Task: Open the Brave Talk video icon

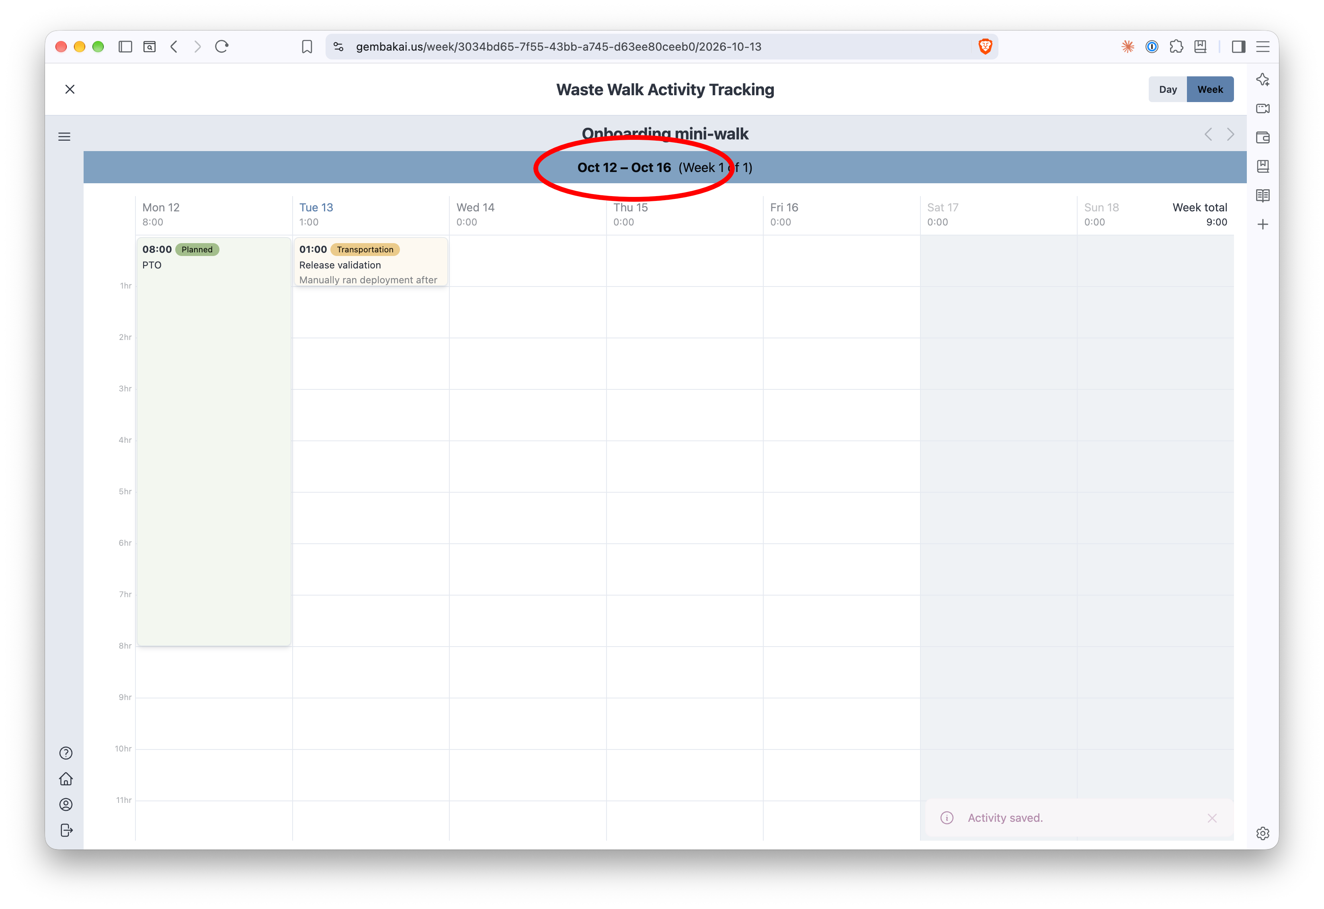Action: [x=1263, y=108]
